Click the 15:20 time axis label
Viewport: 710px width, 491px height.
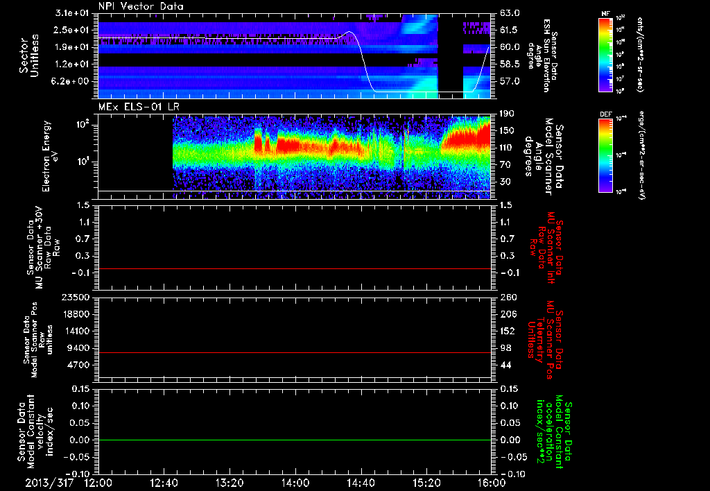coord(426,483)
